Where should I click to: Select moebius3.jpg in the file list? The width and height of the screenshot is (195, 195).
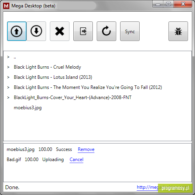pos(28,108)
